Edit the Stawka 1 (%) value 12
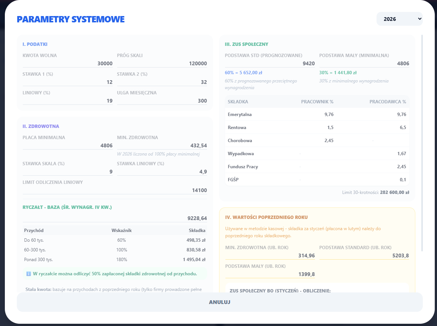437x326 pixels. pos(68,82)
